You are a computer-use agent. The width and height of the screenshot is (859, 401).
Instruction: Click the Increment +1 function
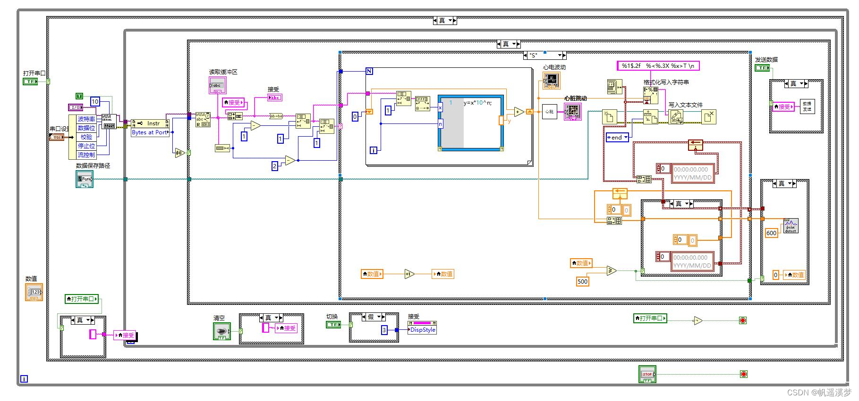click(x=409, y=274)
